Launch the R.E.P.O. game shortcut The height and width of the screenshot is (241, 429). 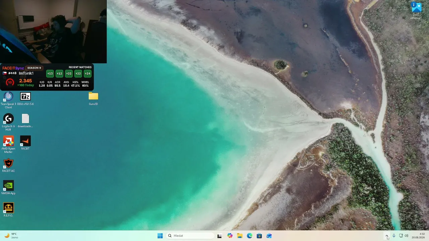click(8, 210)
